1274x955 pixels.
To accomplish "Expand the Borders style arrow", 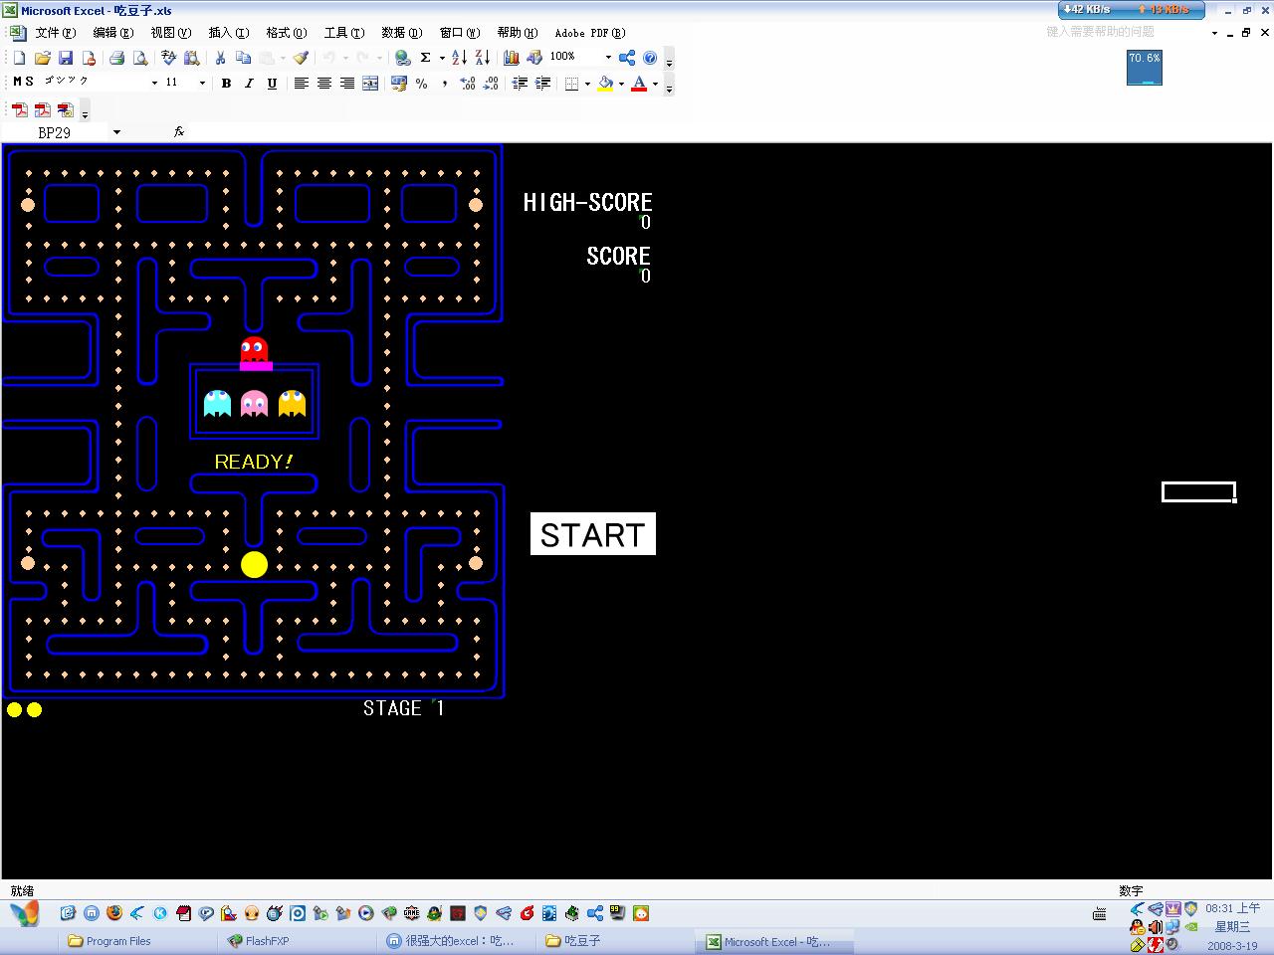I will [587, 84].
